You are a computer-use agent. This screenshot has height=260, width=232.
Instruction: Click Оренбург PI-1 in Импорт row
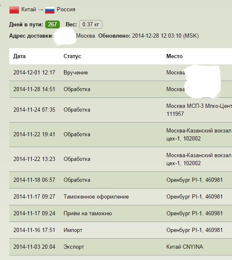pos(194,230)
